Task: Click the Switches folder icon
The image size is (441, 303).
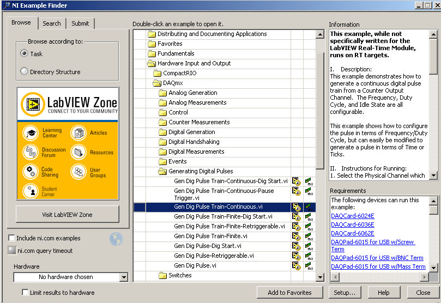Action: [x=162, y=275]
